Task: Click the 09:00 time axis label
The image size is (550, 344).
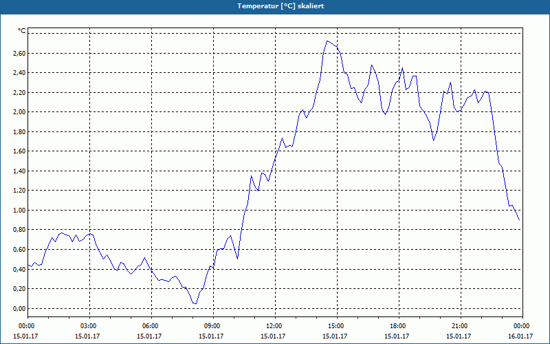Action: (212, 326)
